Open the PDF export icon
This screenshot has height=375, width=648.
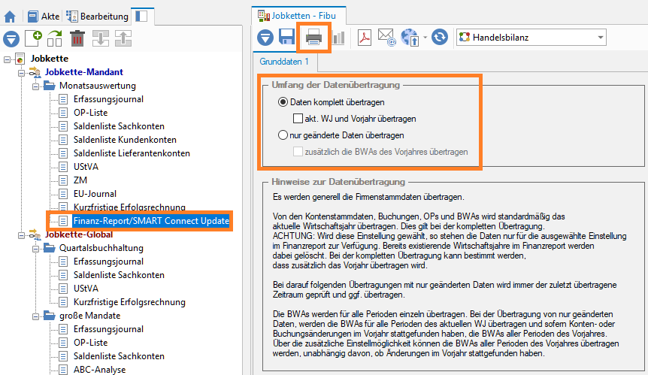click(364, 38)
